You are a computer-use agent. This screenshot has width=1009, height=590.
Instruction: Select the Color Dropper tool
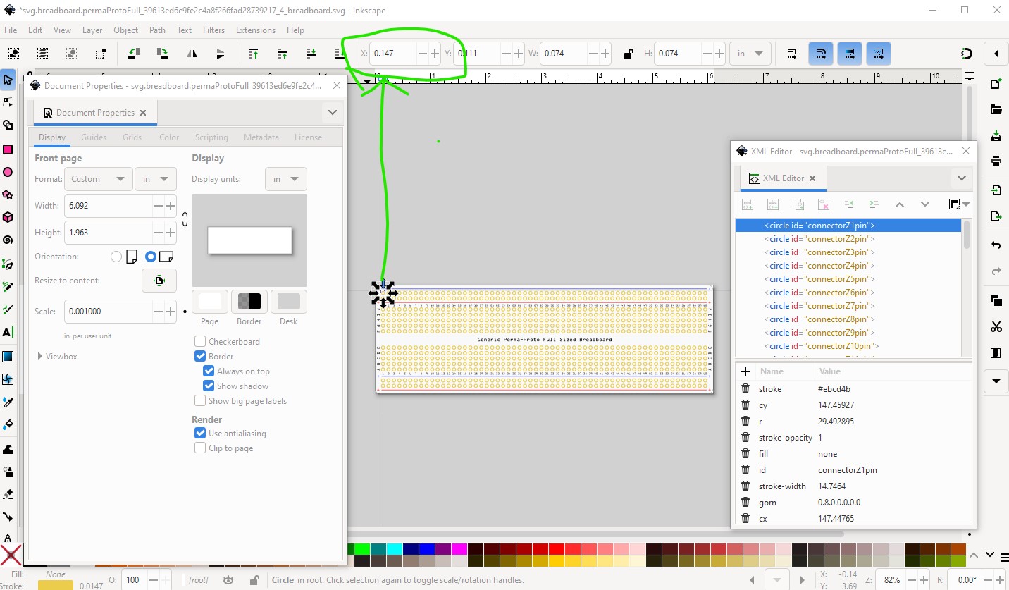click(x=8, y=402)
